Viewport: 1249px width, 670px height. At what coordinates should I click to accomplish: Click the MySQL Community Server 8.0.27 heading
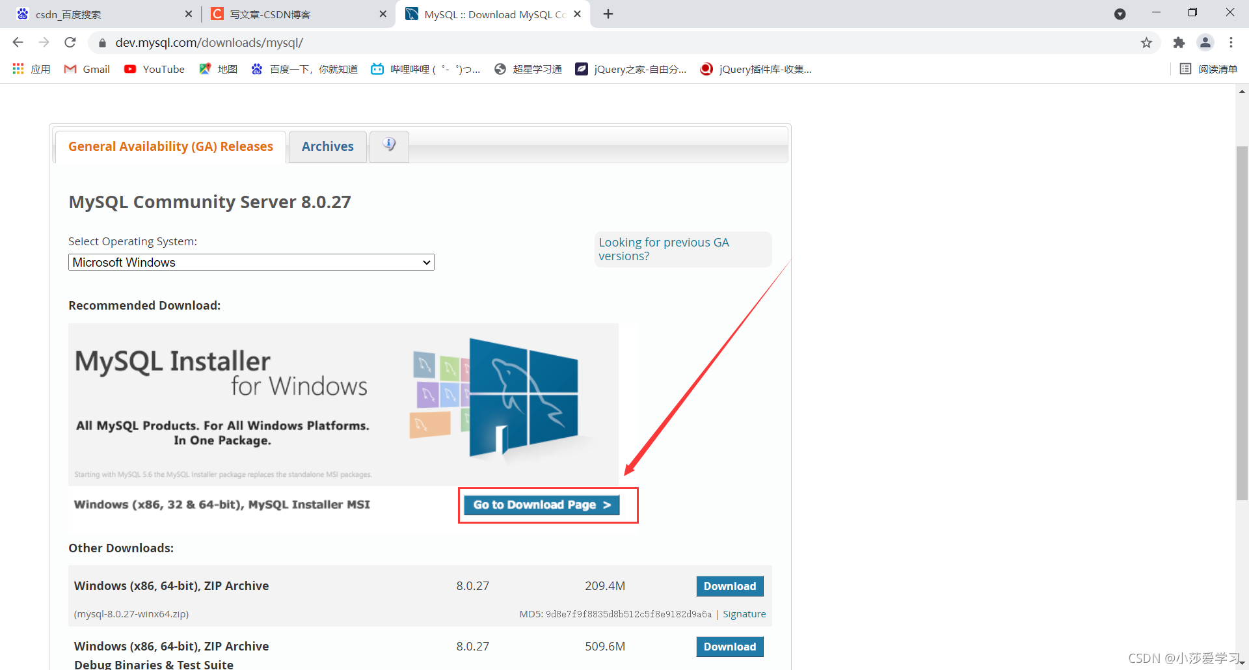[x=209, y=202]
